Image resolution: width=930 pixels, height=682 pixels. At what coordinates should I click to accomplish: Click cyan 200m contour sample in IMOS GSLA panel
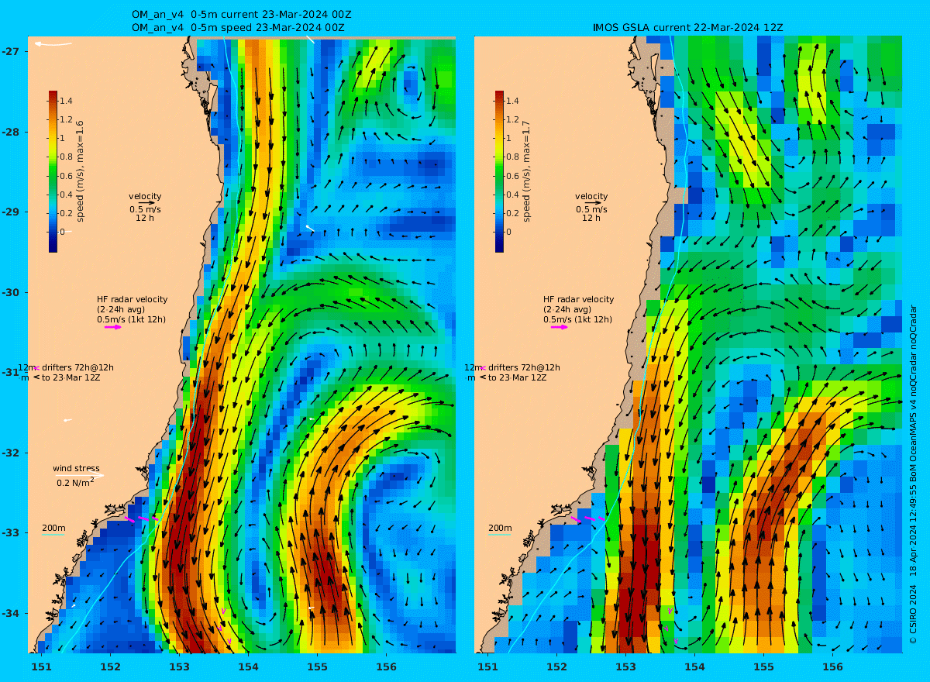tap(499, 535)
